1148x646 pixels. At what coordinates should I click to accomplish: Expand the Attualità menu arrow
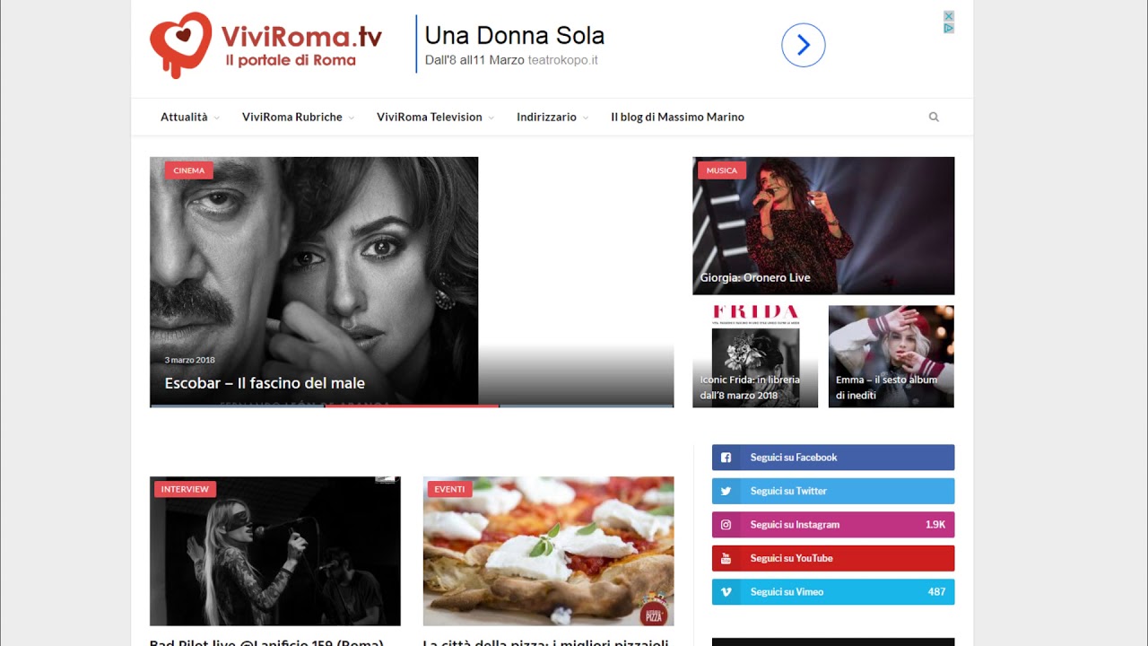(216, 118)
